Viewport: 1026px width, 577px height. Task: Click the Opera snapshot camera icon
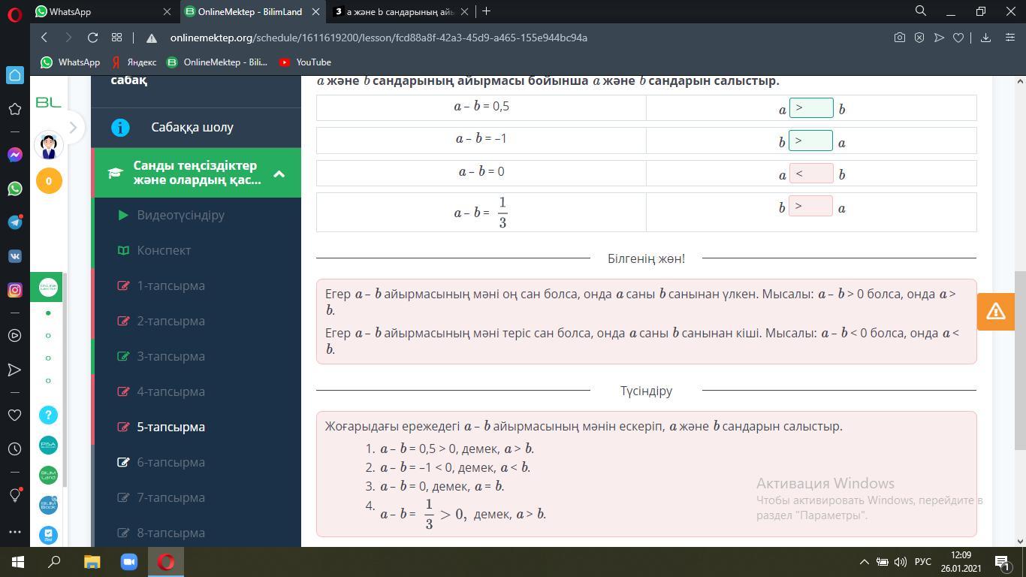pyautogui.click(x=899, y=38)
